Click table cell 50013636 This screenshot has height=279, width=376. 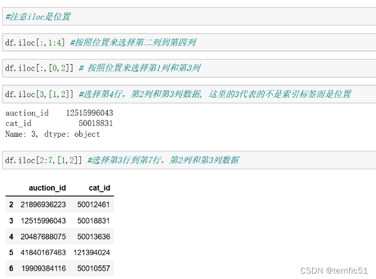pos(93,237)
